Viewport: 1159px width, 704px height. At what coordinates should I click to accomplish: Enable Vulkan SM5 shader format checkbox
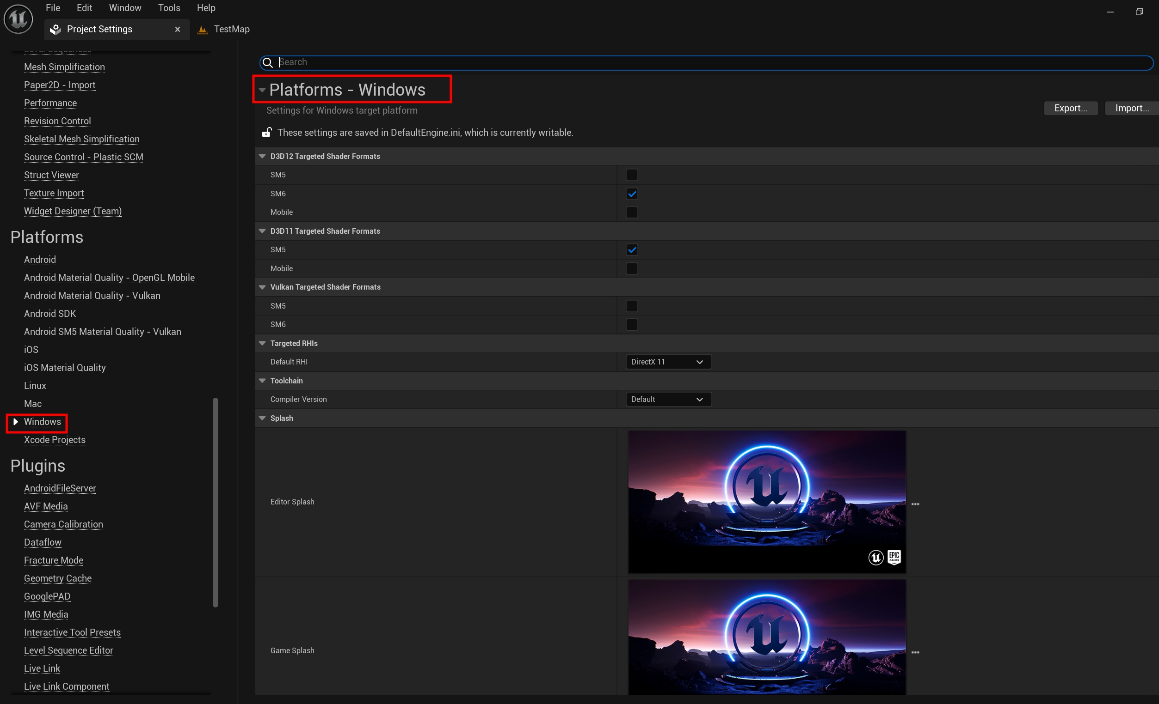tap(632, 306)
